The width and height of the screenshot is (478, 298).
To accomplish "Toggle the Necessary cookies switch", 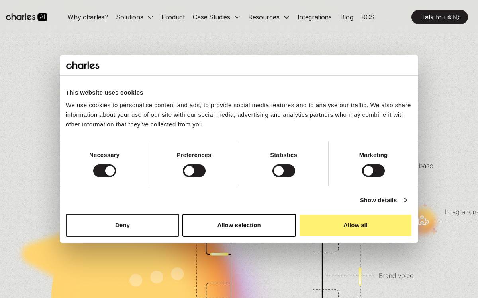I will (104, 171).
